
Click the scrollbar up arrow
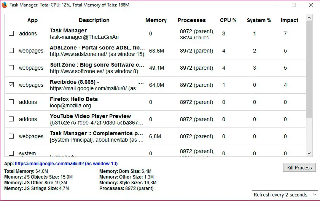click(309, 18)
